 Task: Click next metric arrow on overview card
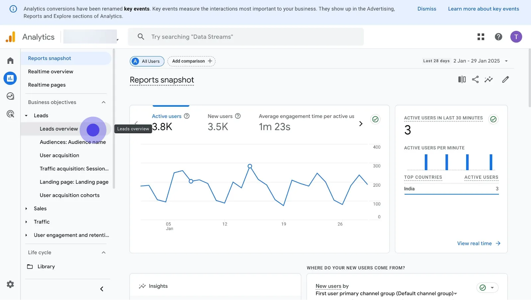[361, 124]
